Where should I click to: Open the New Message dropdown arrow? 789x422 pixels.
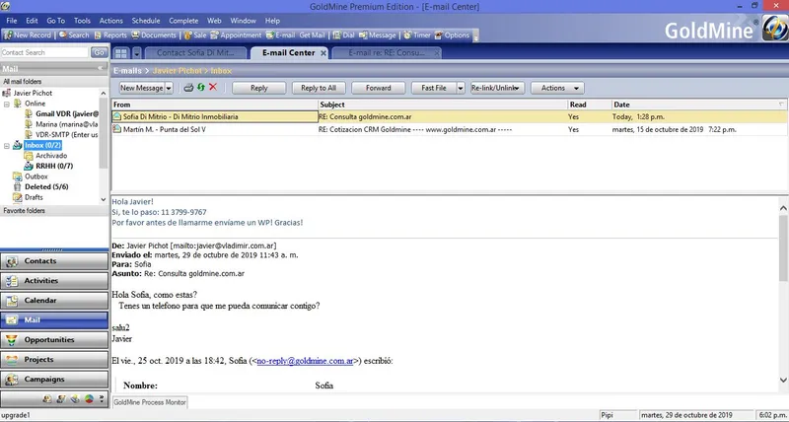tap(169, 88)
